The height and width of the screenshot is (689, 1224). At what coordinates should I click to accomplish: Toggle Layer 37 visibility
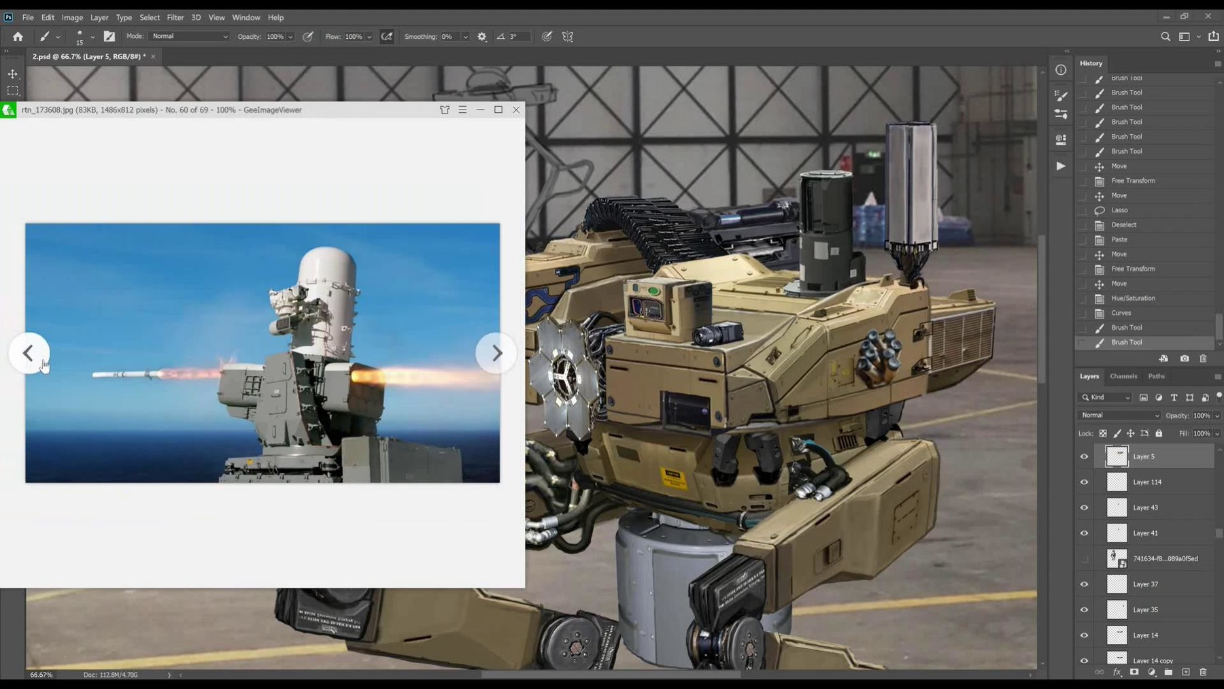click(x=1084, y=584)
